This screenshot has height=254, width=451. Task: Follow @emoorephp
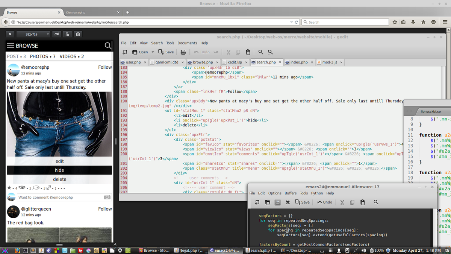105,67
